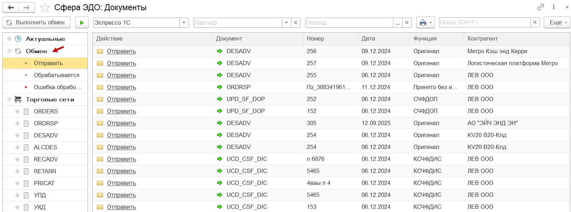The height and width of the screenshot is (212, 571).
Task: Go back with the left arrow button
Action: pos(11,7)
